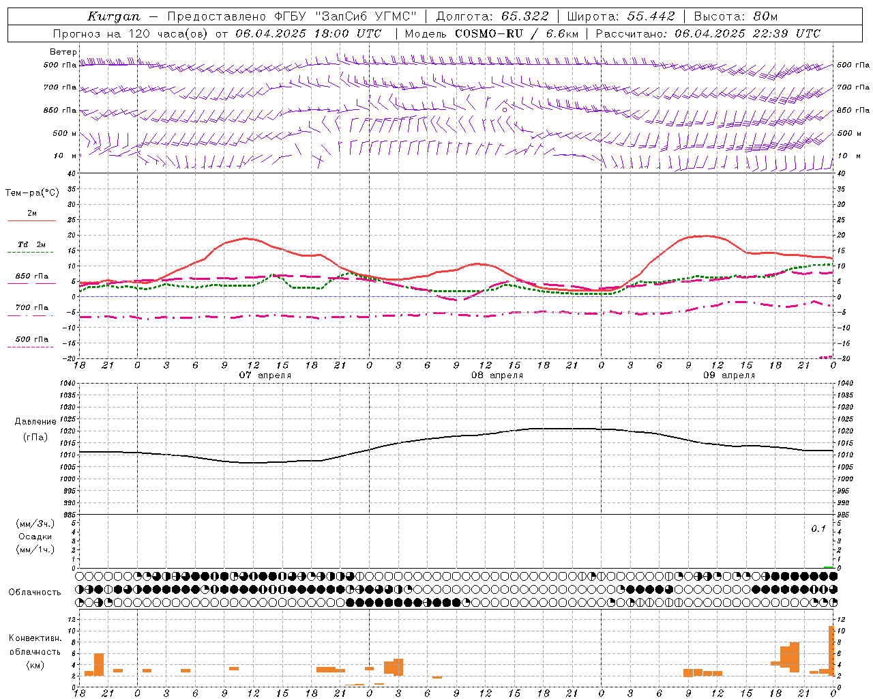Click the '(км)' convective height unit label
This screenshot has width=873, height=699.
click(35, 665)
